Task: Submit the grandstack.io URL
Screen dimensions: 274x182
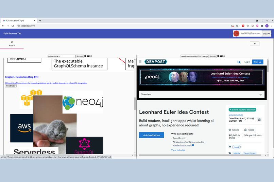Action: 80,56
